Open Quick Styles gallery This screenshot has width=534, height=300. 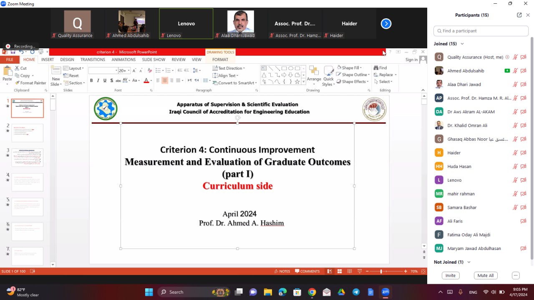[x=328, y=76]
